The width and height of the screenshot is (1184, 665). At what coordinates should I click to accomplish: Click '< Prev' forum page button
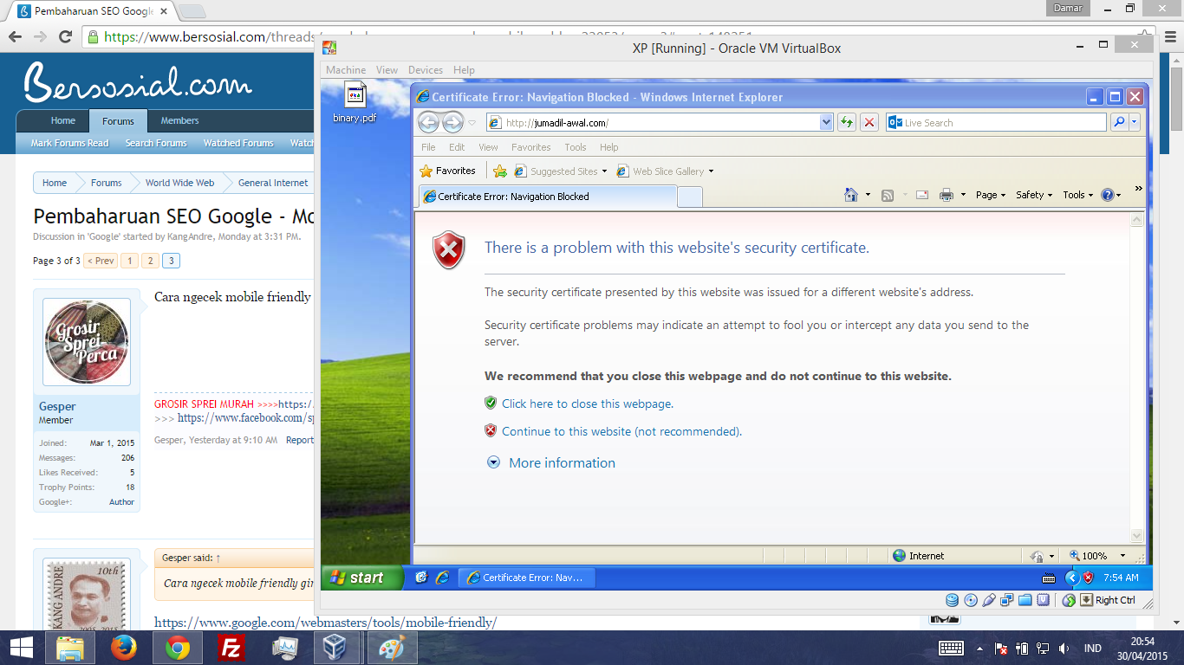pos(101,261)
